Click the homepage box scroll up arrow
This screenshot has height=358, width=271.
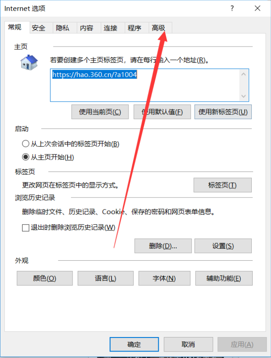point(244,74)
